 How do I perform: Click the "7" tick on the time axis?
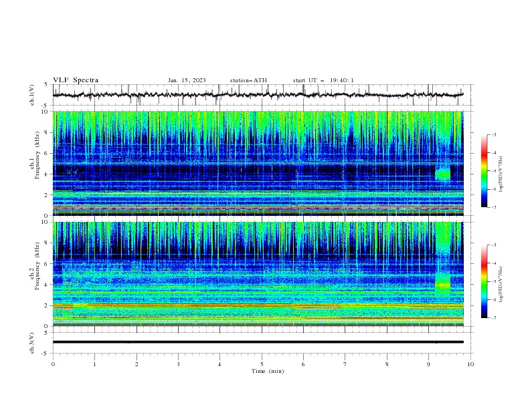[x=345, y=364]
